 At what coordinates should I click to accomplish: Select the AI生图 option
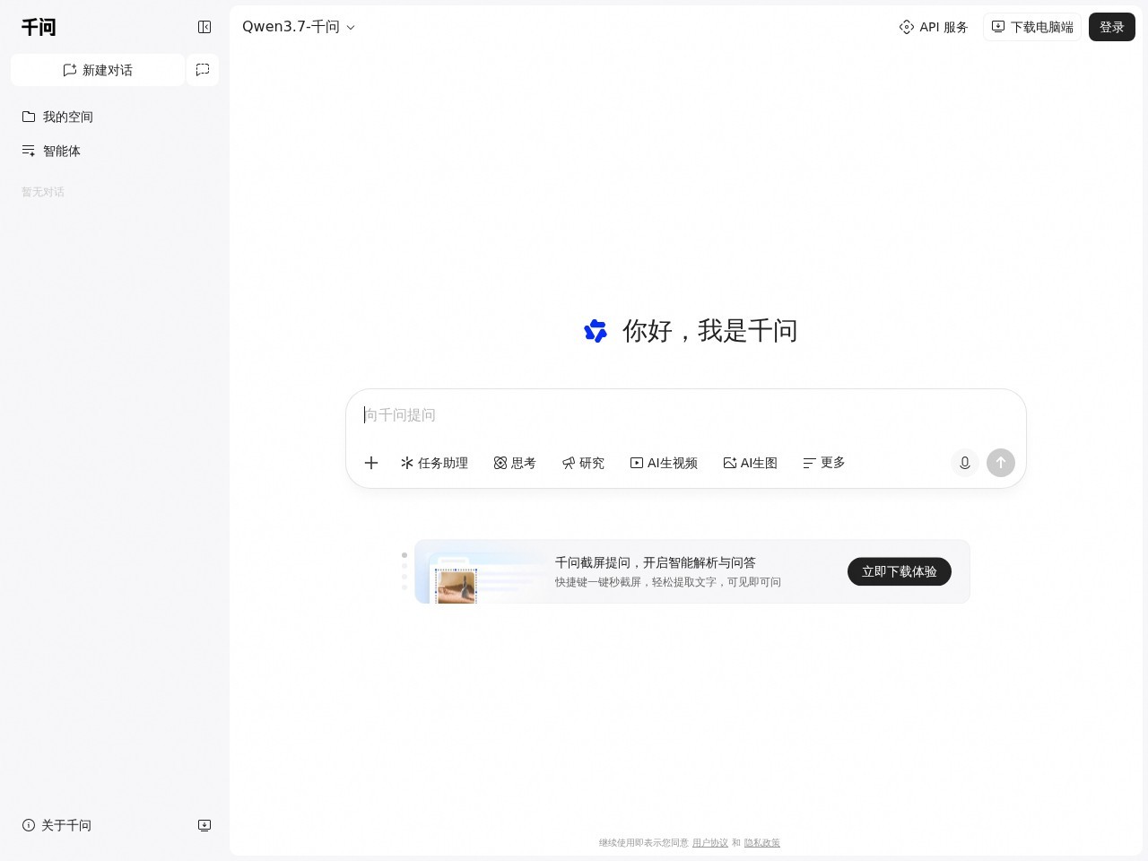click(750, 463)
